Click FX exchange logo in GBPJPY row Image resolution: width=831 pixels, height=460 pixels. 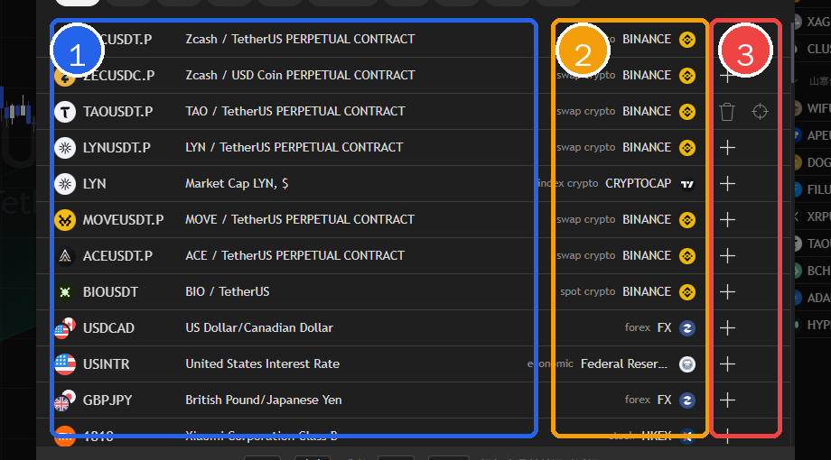click(687, 400)
